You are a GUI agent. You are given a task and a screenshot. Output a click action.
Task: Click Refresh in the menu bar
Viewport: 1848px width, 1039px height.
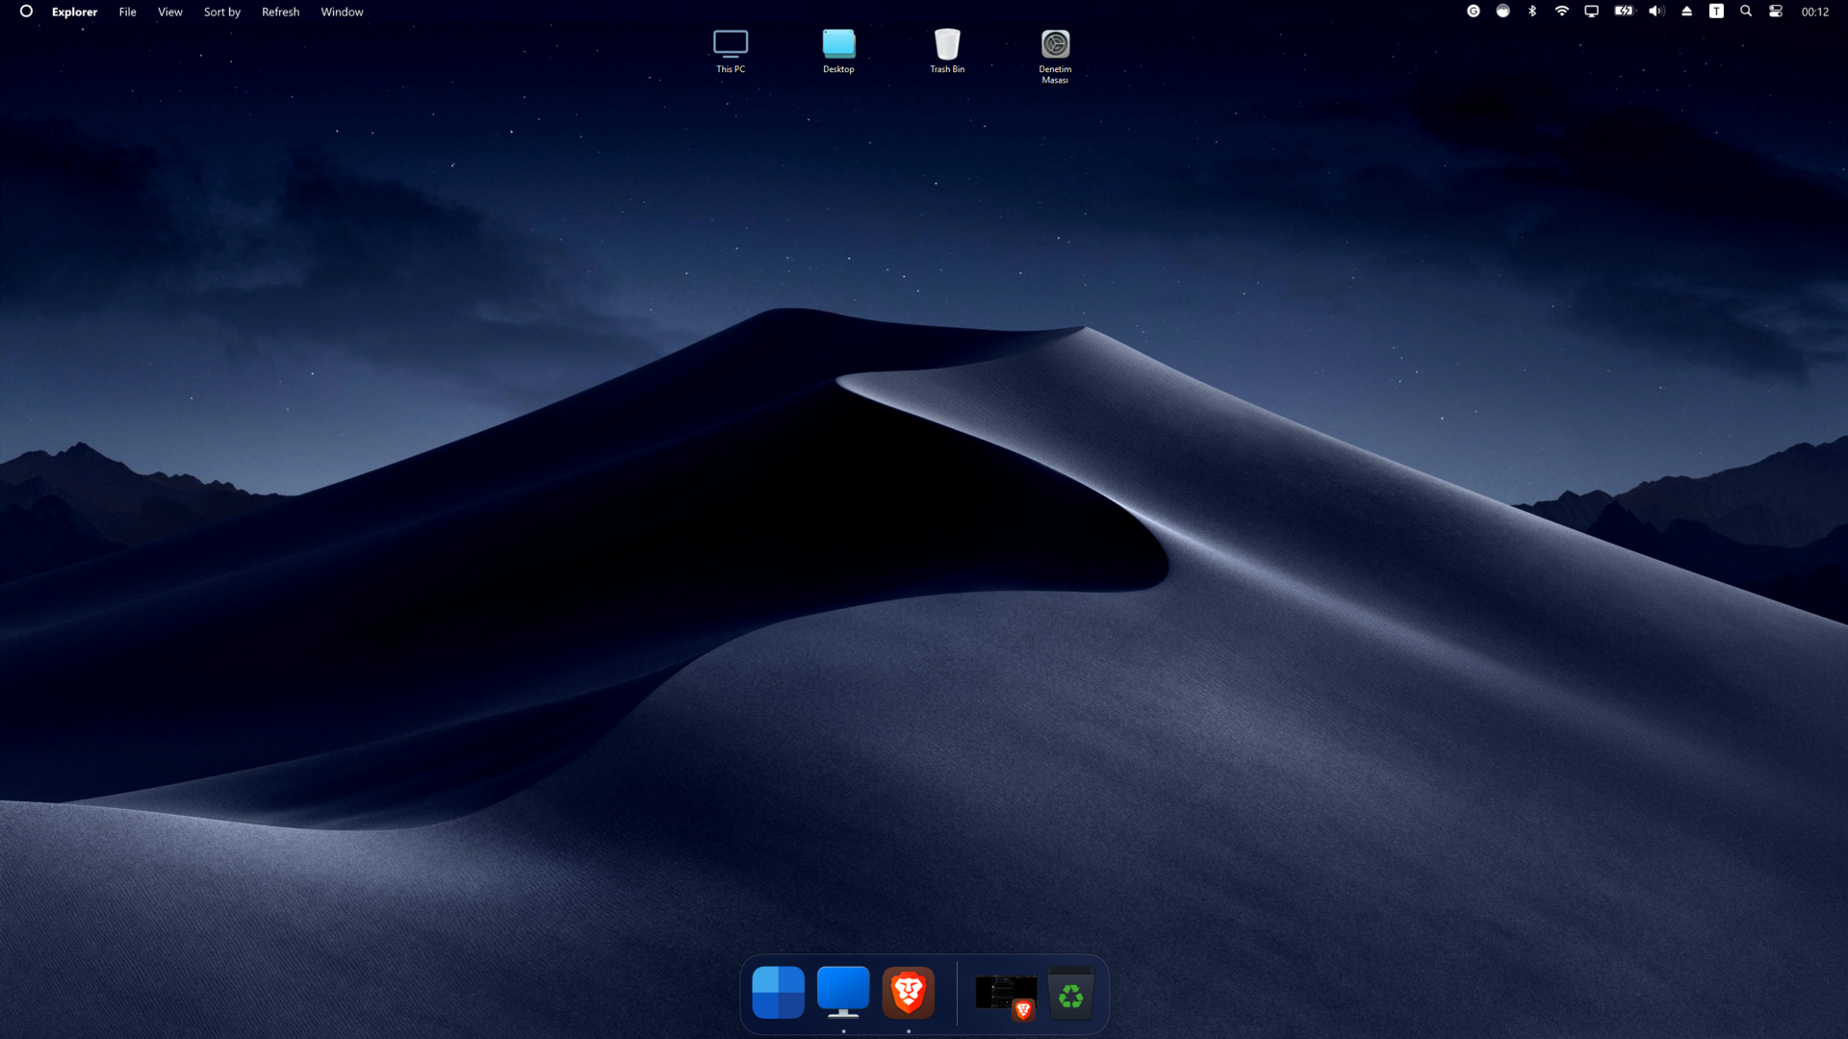click(x=280, y=12)
